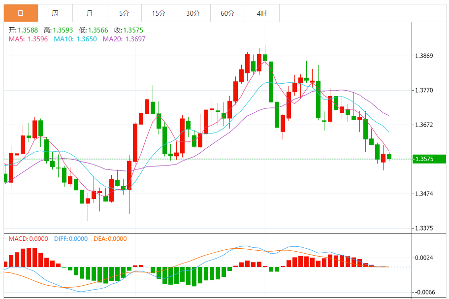Screen dimensions: 449x299
Task: Click the low price 1.3566 value
Action: pyautogui.click(x=98, y=30)
